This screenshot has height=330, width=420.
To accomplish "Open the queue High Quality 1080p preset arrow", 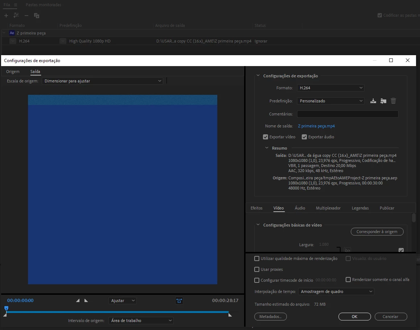I will click(63, 41).
